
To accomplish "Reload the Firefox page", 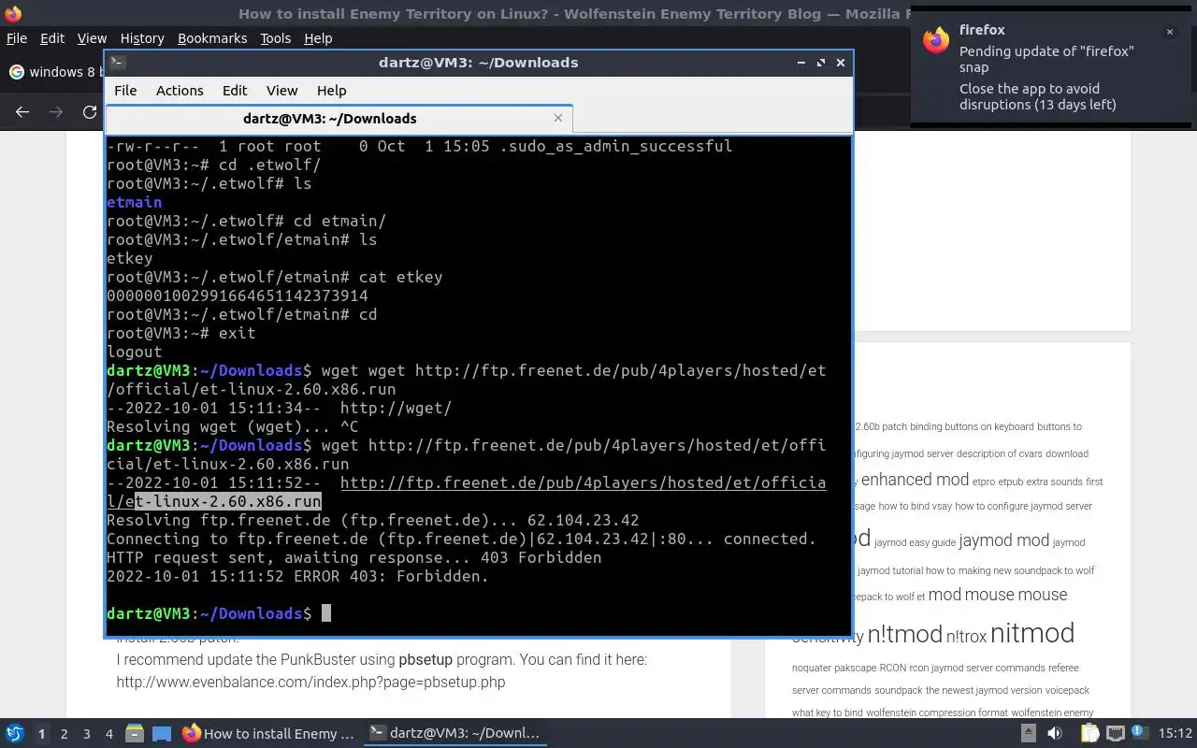I will click(90, 112).
